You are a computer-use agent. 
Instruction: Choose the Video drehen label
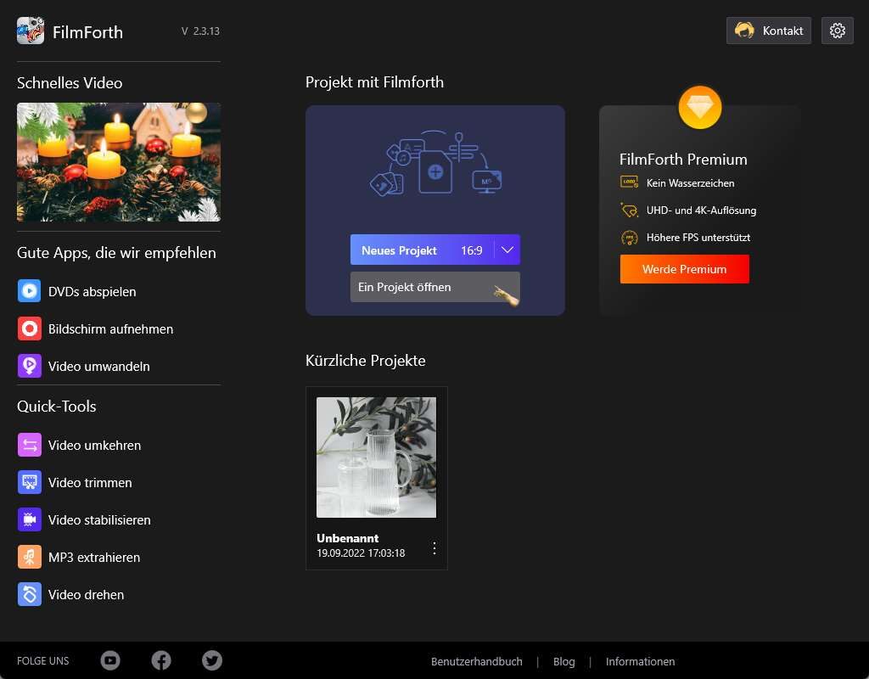86,595
